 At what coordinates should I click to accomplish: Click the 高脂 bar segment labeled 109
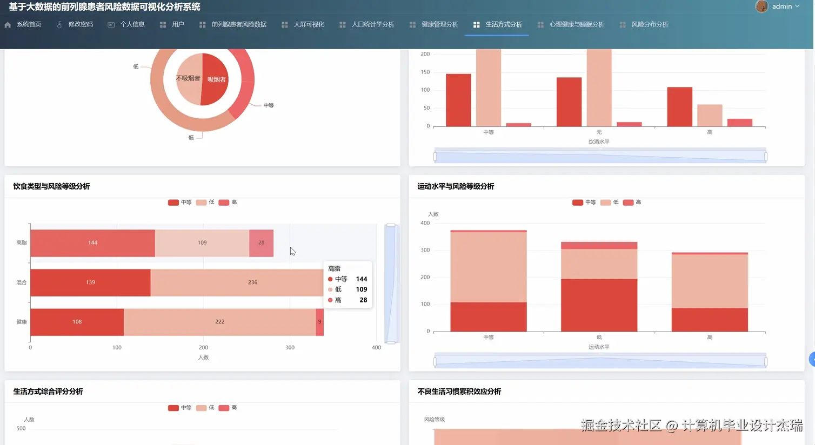(x=202, y=243)
